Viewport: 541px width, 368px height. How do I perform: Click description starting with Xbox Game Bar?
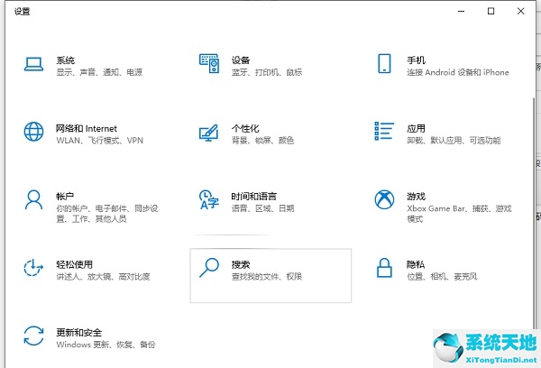point(459,214)
